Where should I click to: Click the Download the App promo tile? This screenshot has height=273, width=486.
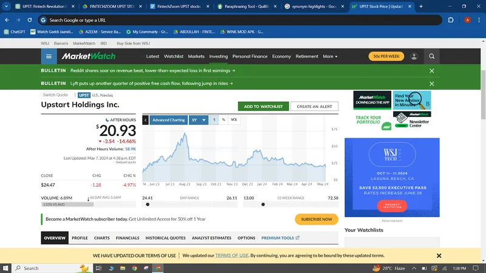(372, 100)
